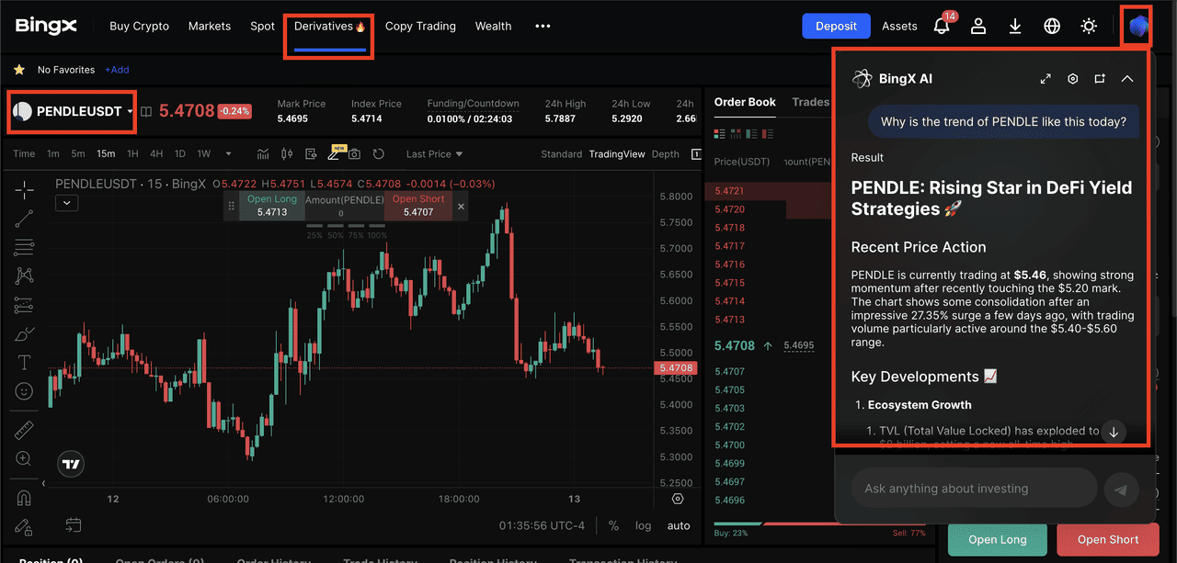Go to Copy Trading
Image resolution: width=1177 pixels, height=563 pixels.
tap(420, 26)
